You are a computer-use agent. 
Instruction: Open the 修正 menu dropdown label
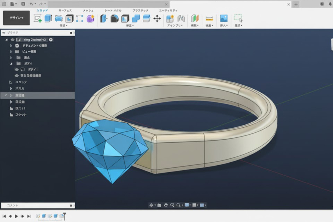tap(129, 26)
